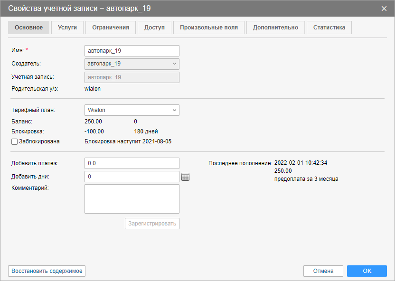
Task: Select the Произвольные поля tab
Action: pyautogui.click(x=209, y=28)
